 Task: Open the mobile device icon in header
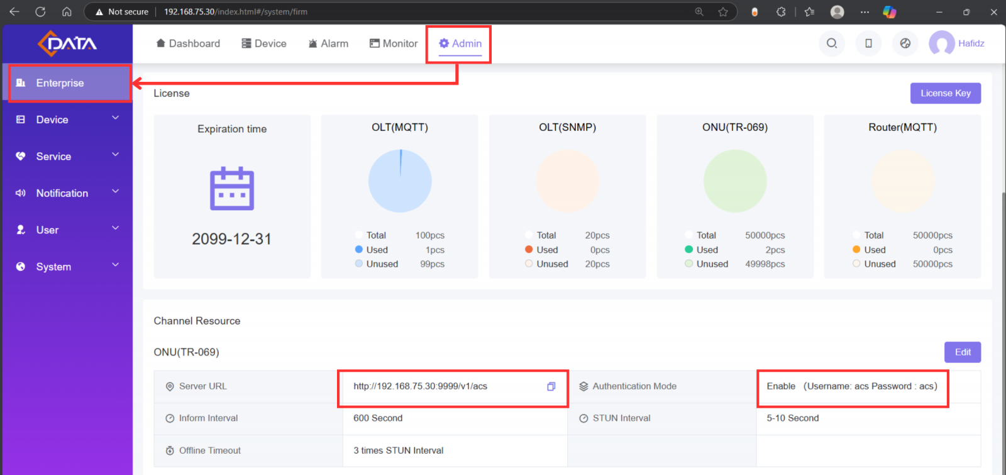click(x=868, y=43)
